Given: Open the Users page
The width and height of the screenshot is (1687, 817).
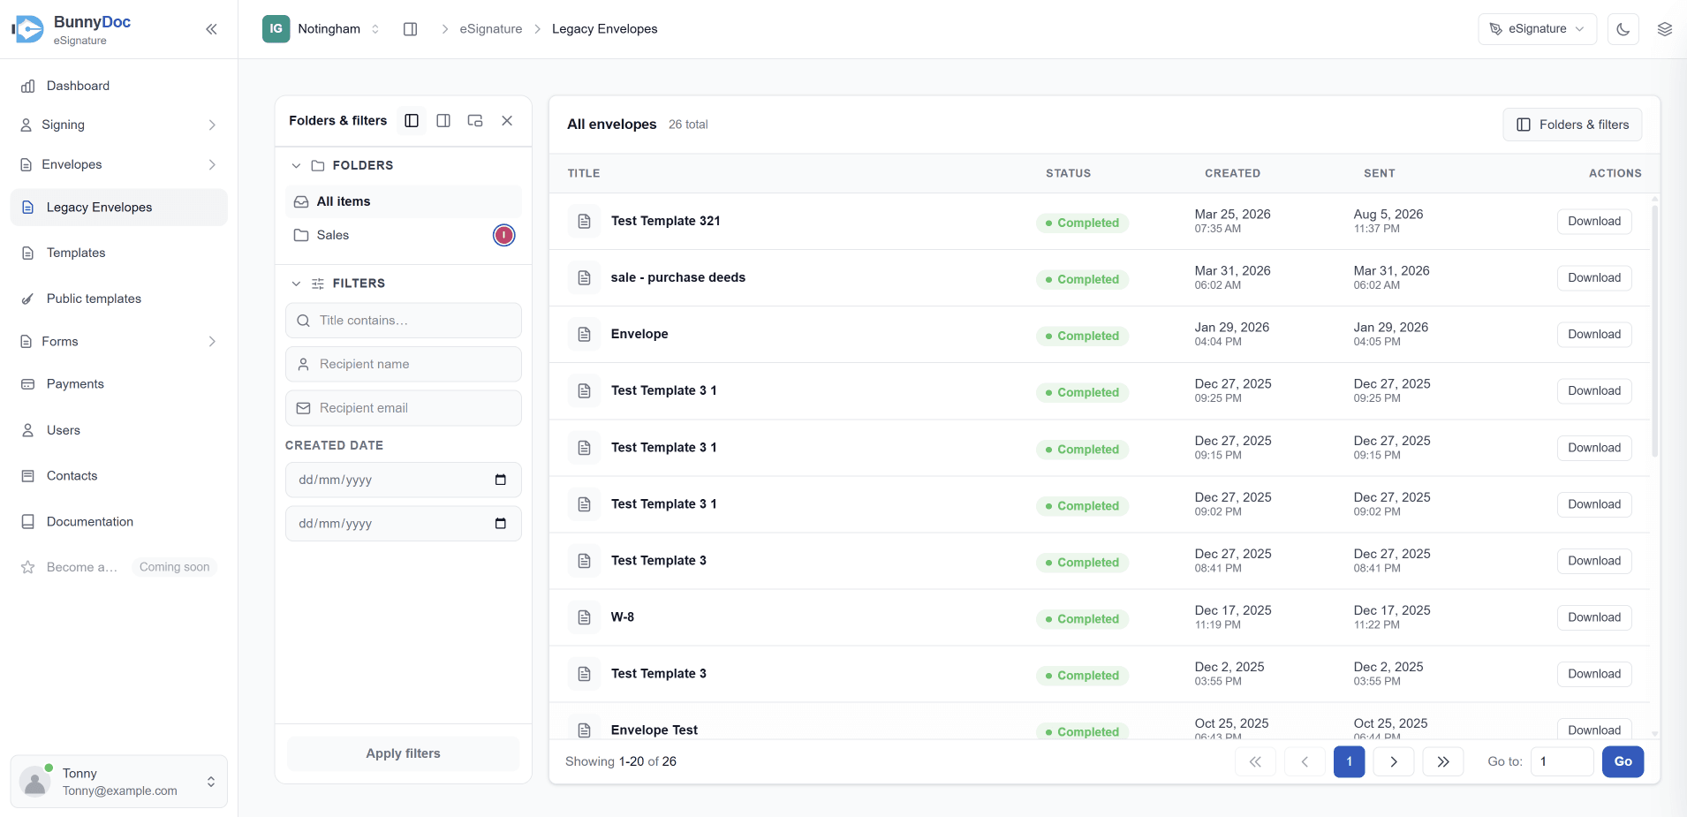Looking at the screenshot, I should (119, 430).
